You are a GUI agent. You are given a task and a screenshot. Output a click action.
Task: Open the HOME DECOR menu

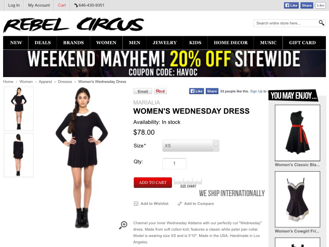(x=231, y=43)
